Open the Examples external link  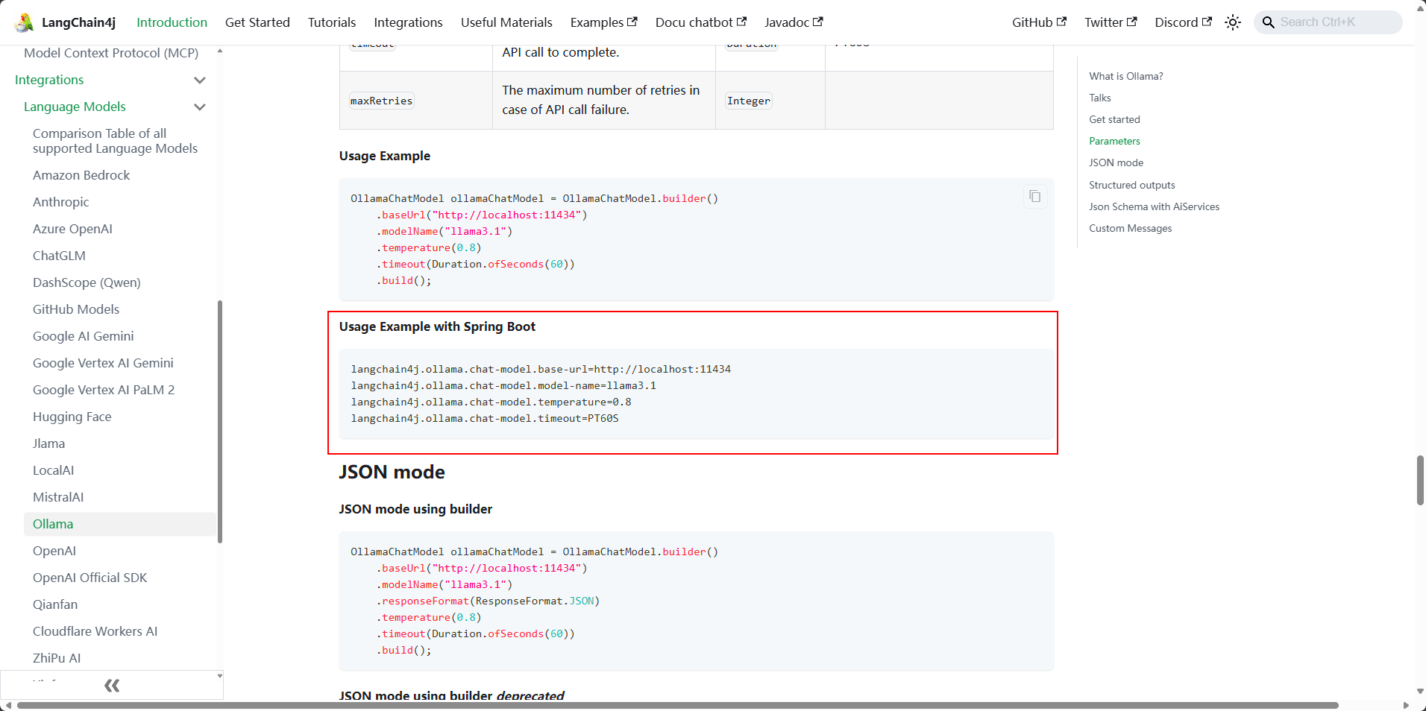[x=603, y=22]
